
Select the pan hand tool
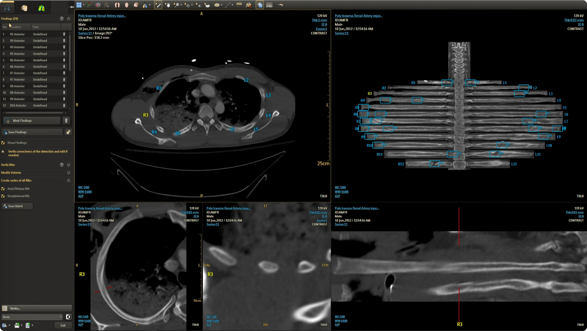[167, 5]
